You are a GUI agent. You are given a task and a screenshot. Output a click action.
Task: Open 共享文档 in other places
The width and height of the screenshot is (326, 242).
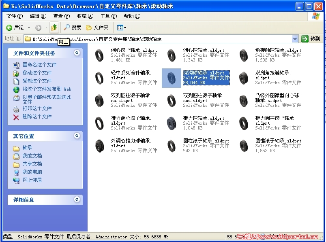(32, 164)
